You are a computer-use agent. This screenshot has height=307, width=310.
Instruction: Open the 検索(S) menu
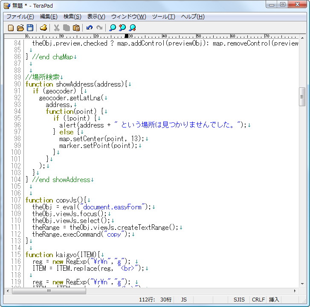(72, 17)
